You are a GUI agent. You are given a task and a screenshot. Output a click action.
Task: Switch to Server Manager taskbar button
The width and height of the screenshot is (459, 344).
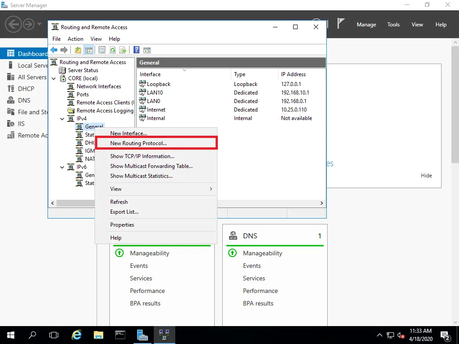[x=142, y=335]
